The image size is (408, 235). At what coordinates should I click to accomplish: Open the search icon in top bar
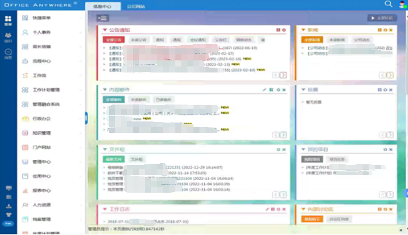[389, 4]
